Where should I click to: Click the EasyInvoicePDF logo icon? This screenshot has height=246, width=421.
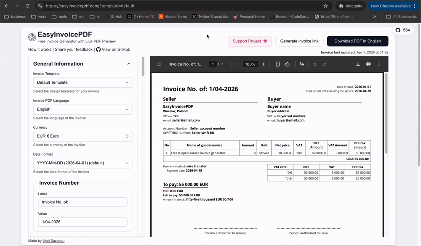pyautogui.click(x=32, y=37)
